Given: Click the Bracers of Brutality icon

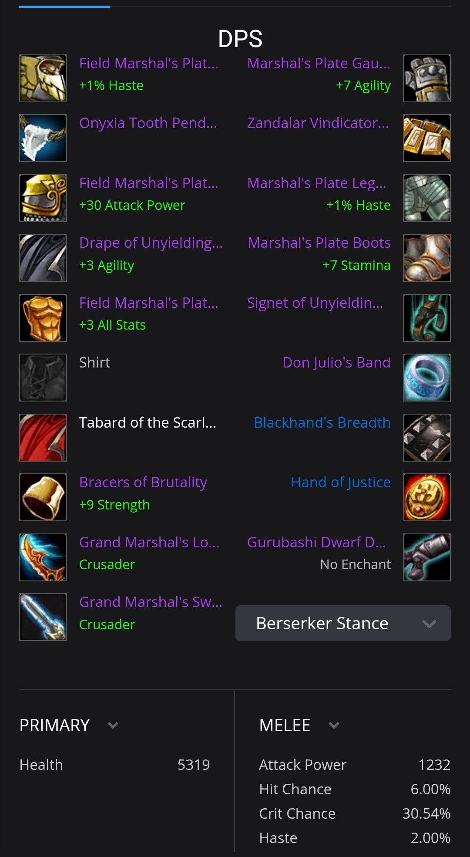Looking at the screenshot, I should [43, 497].
